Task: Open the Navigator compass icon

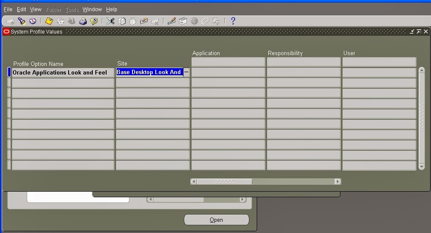Action: click(x=33, y=21)
